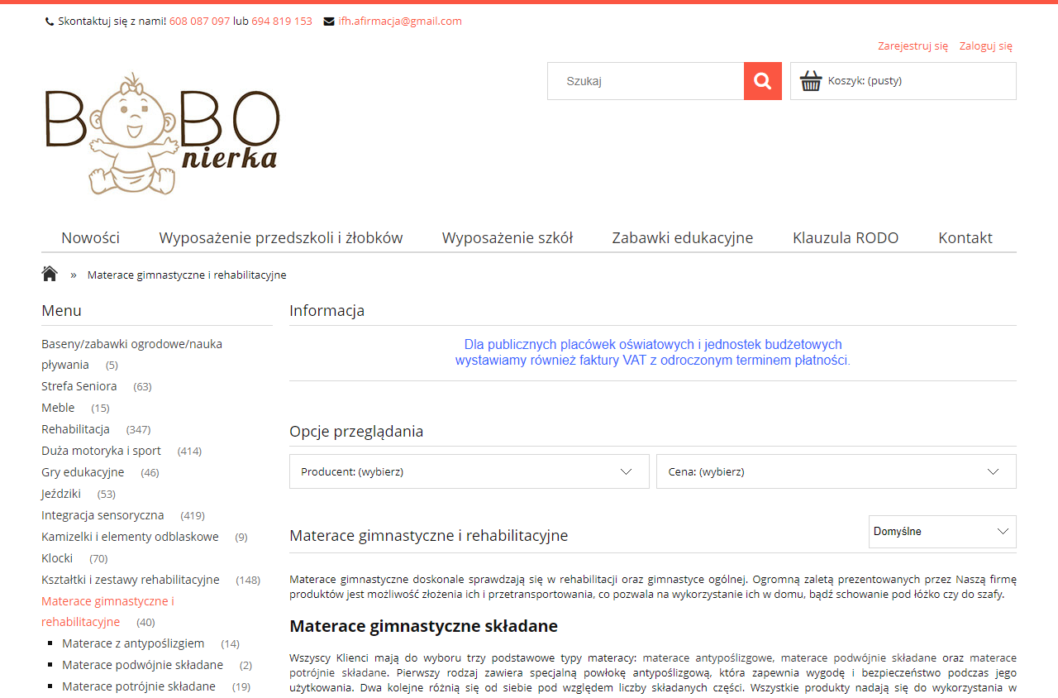Click the Zaloguj się link
Screen dimensions: 1058x698
[x=985, y=46]
